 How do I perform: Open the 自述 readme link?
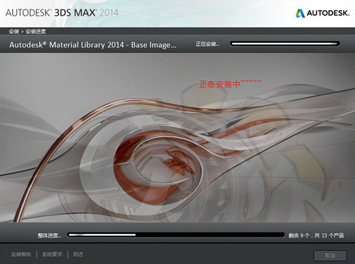[78, 255]
